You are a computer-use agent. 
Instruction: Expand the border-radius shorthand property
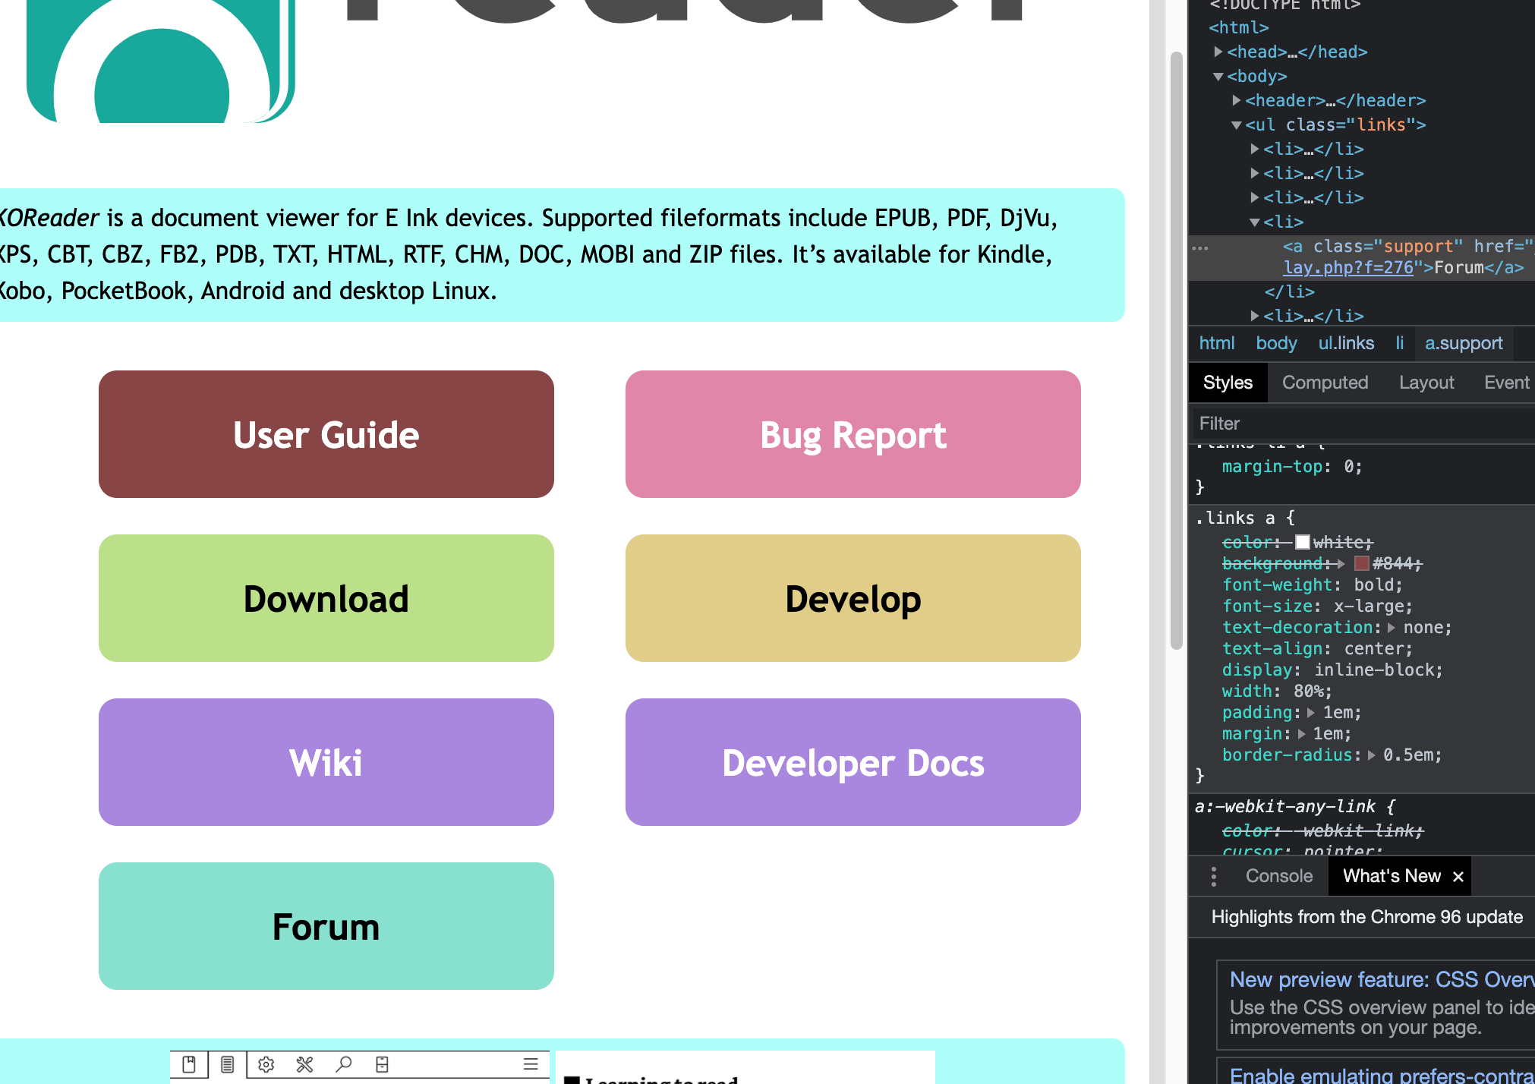(1371, 755)
